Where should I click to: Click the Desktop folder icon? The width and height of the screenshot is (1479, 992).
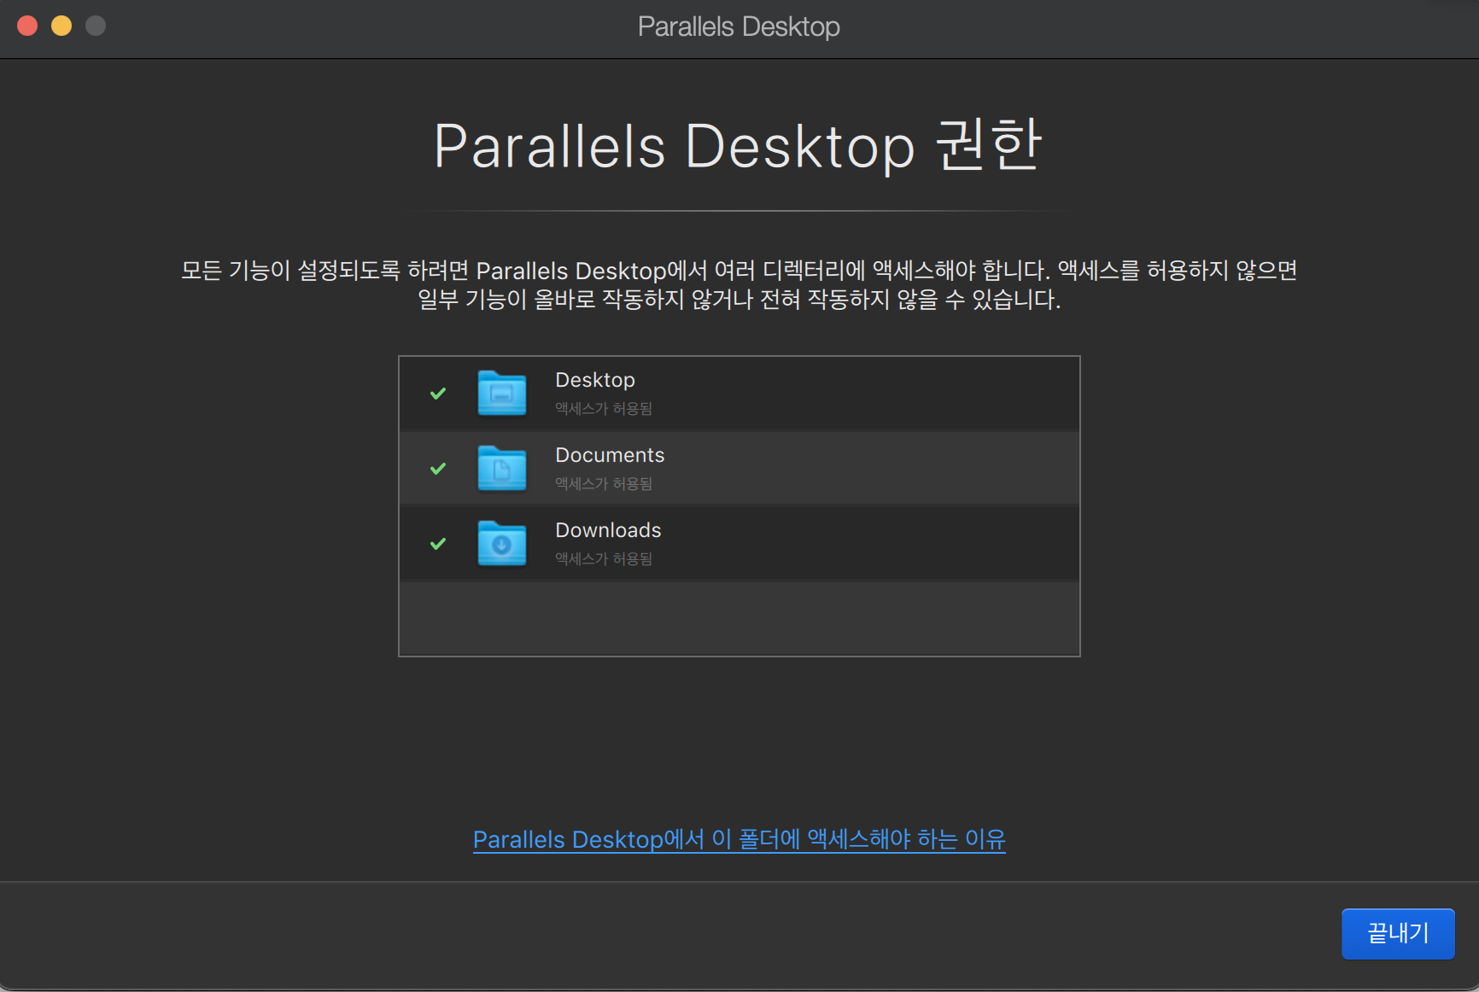(502, 394)
